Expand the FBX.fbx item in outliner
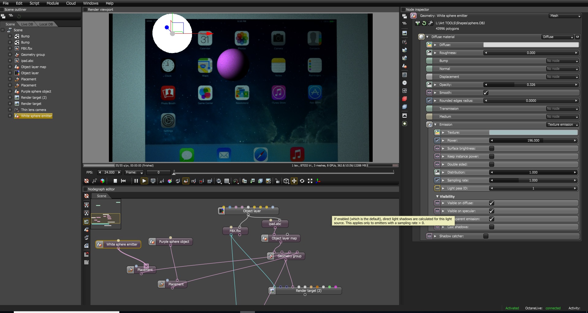 (x=10, y=48)
